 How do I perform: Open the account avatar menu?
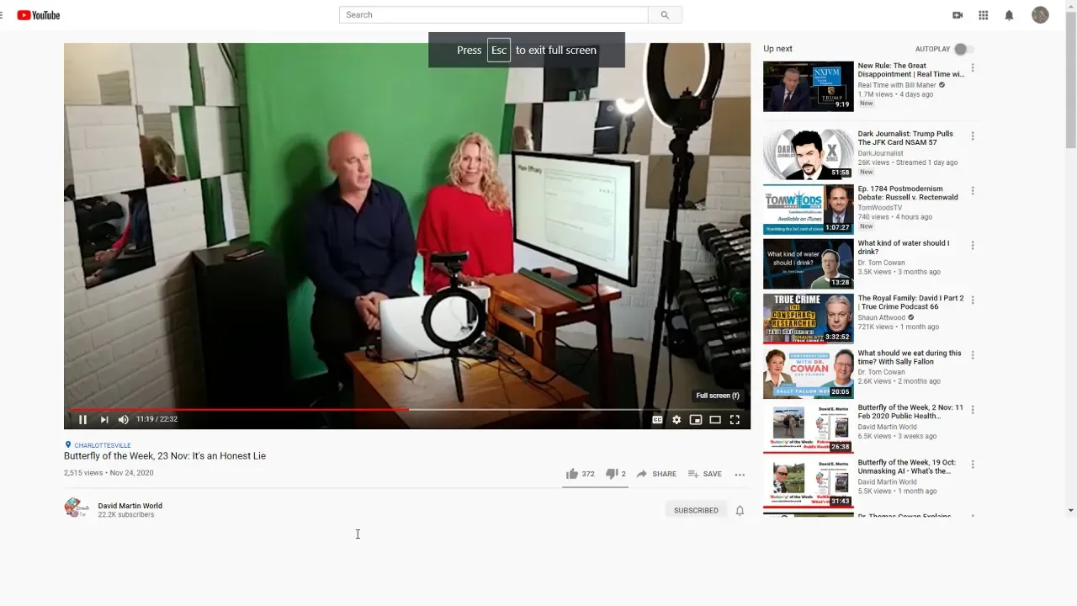coord(1040,15)
